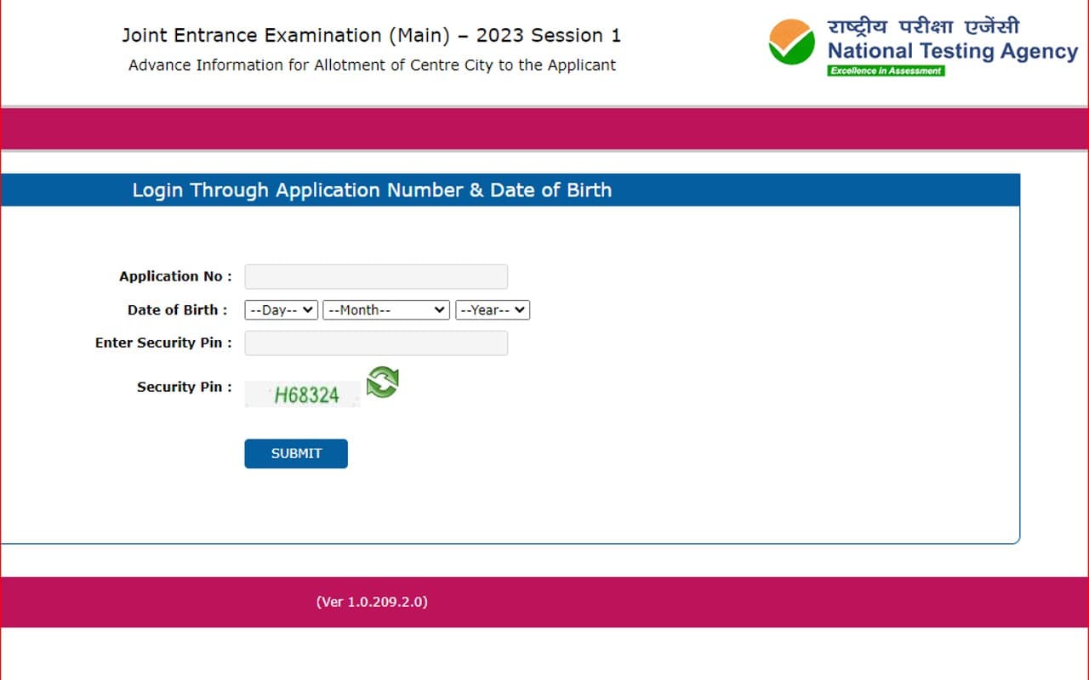Click the NTA green swoosh logo
Image resolution: width=1089 pixels, height=680 pixels.
(792, 41)
